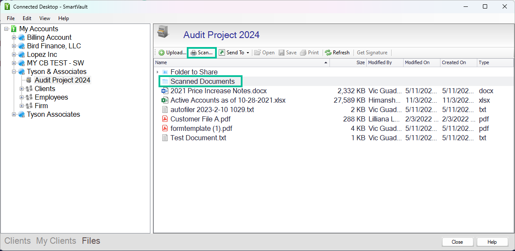Select the Employees tree item label
This screenshot has width=515, height=251.
click(x=51, y=97)
